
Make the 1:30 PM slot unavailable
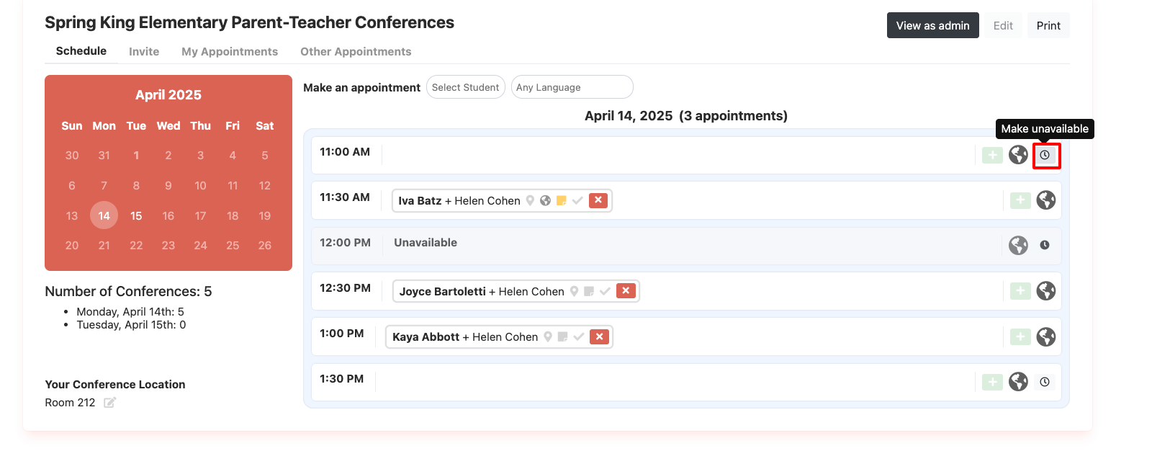1045,382
